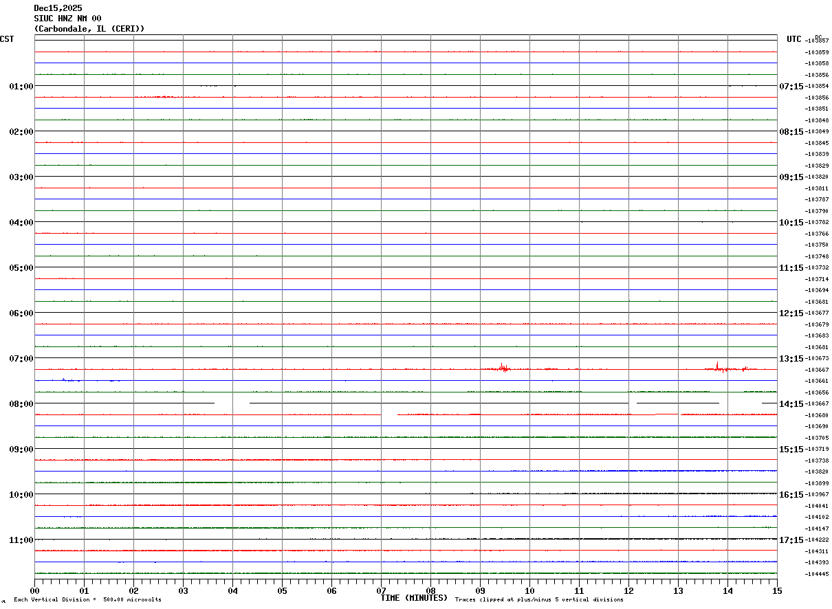Click the DC offset value -104445
The width and height of the screenshot is (832, 609).
coord(817,573)
